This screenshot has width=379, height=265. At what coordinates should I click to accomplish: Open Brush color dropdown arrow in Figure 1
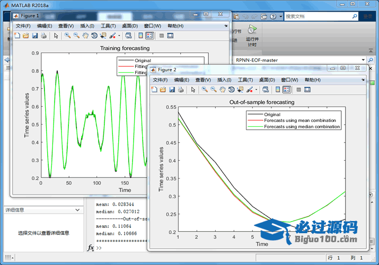[119, 36]
